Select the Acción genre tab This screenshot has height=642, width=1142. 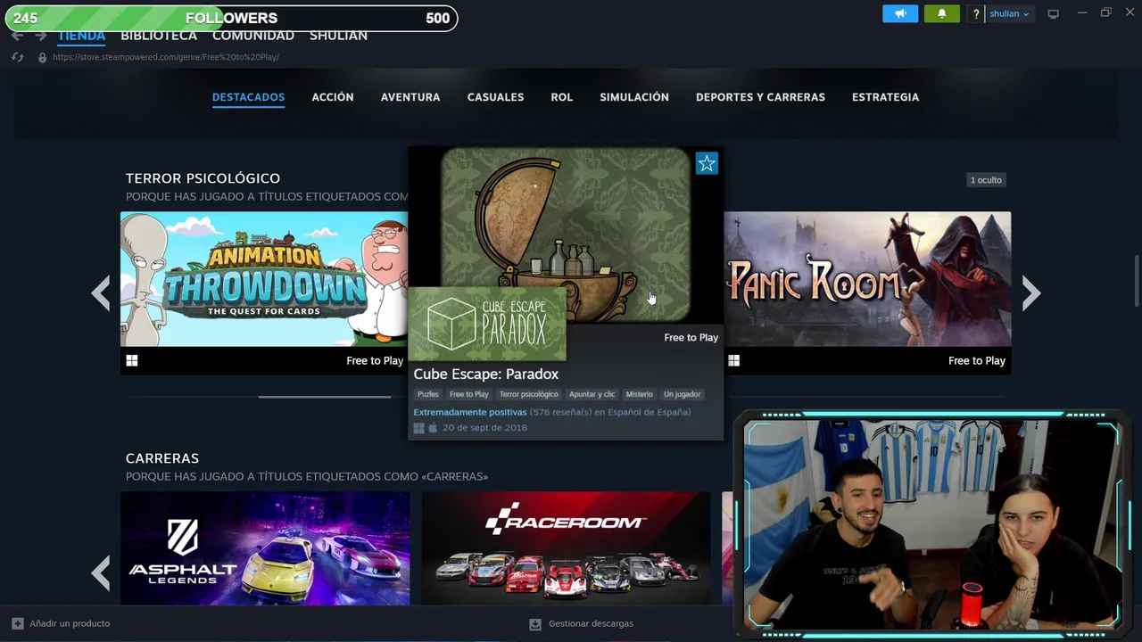point(333,97)
